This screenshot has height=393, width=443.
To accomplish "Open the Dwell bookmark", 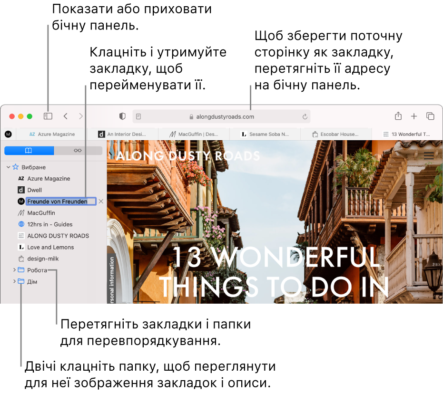I will click(x=30, y=190).
